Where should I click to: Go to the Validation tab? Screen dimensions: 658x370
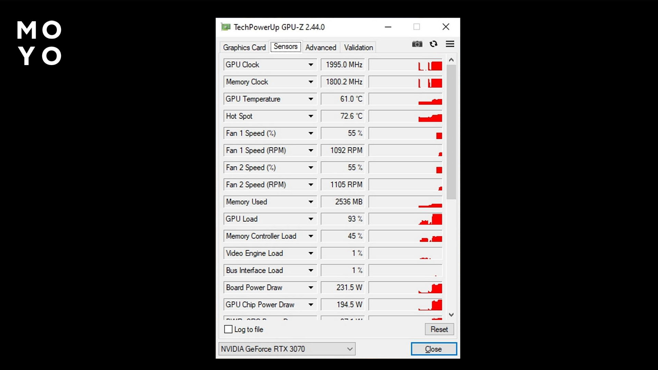(358, 47)
